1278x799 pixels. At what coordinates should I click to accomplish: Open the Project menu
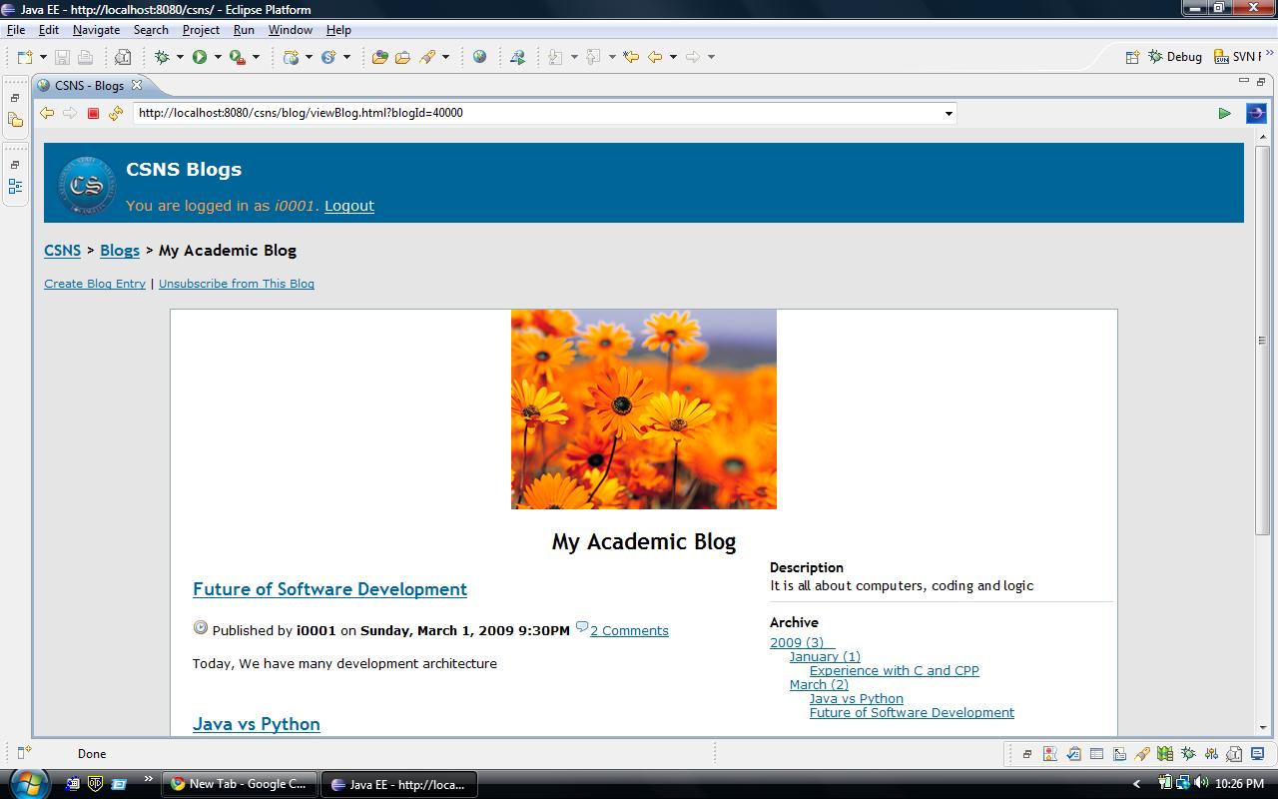(x=201, y=30)
